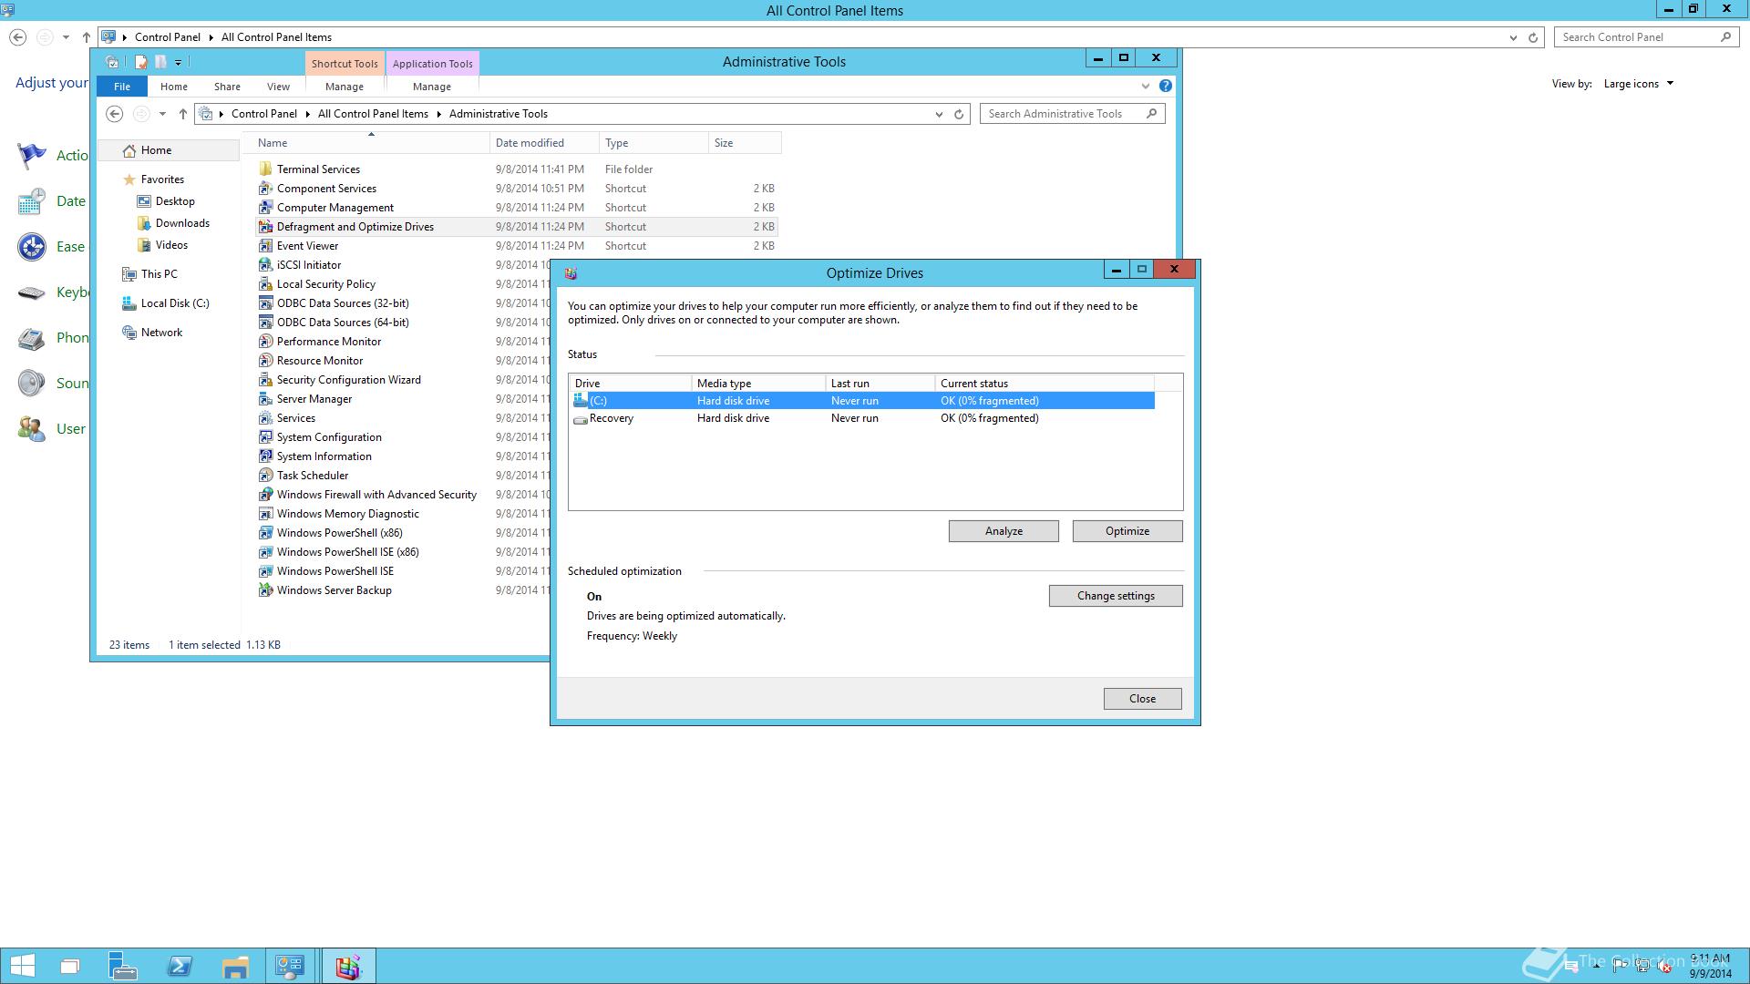Select Component Services shortcut icon
Image resolution: width=1750 pixels, height=984 pixels.
click(265, 189)
